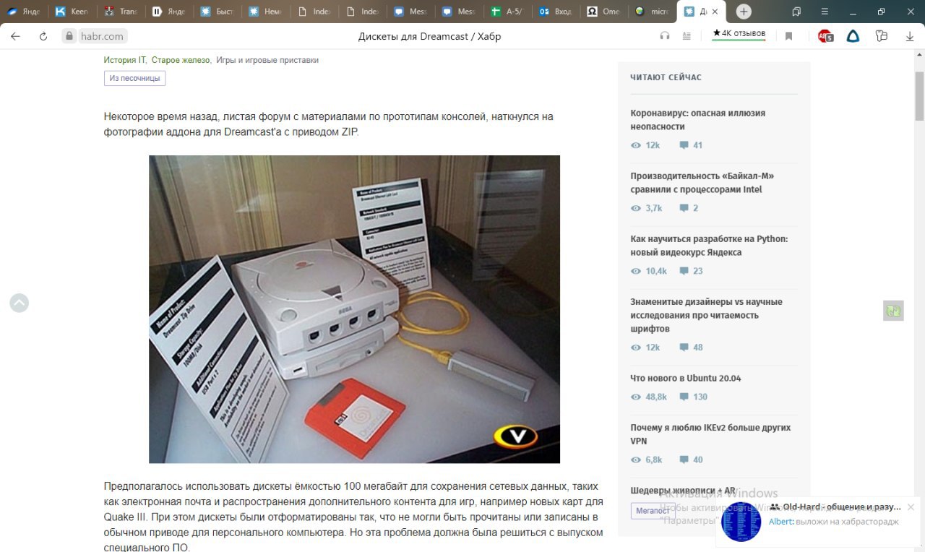Viewport: 925px width, 552px height.
Task: Open article Шедевры живописи + AR
Action: (x=683, y=491)
